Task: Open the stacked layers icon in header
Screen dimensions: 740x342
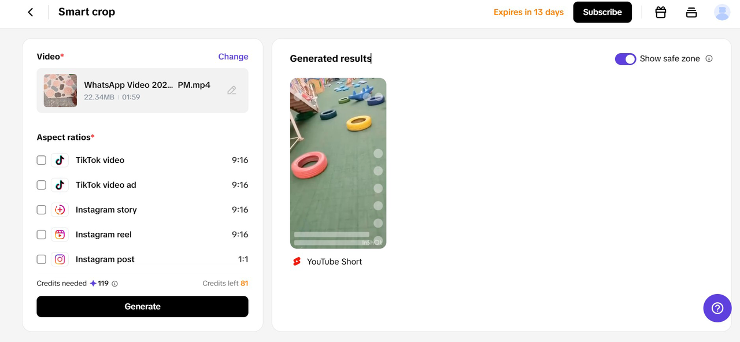Action: pyautogui.click(x=691, y=12)
